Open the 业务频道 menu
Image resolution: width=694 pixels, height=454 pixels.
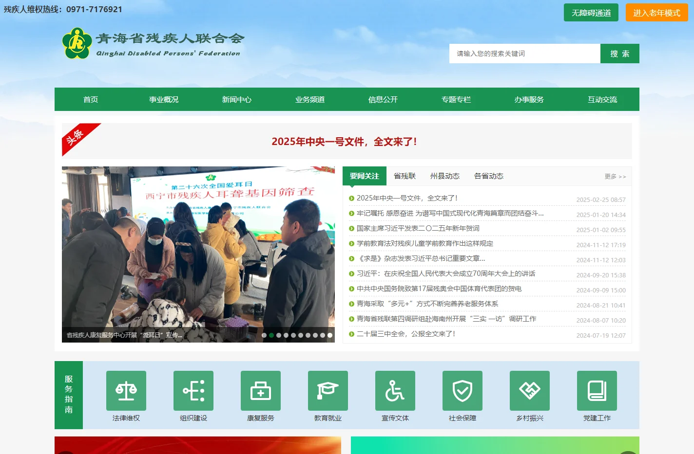[310, 99]
